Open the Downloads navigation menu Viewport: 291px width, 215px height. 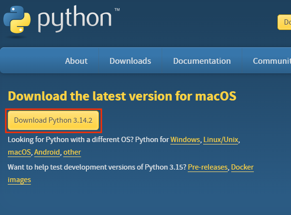[130, 61]
